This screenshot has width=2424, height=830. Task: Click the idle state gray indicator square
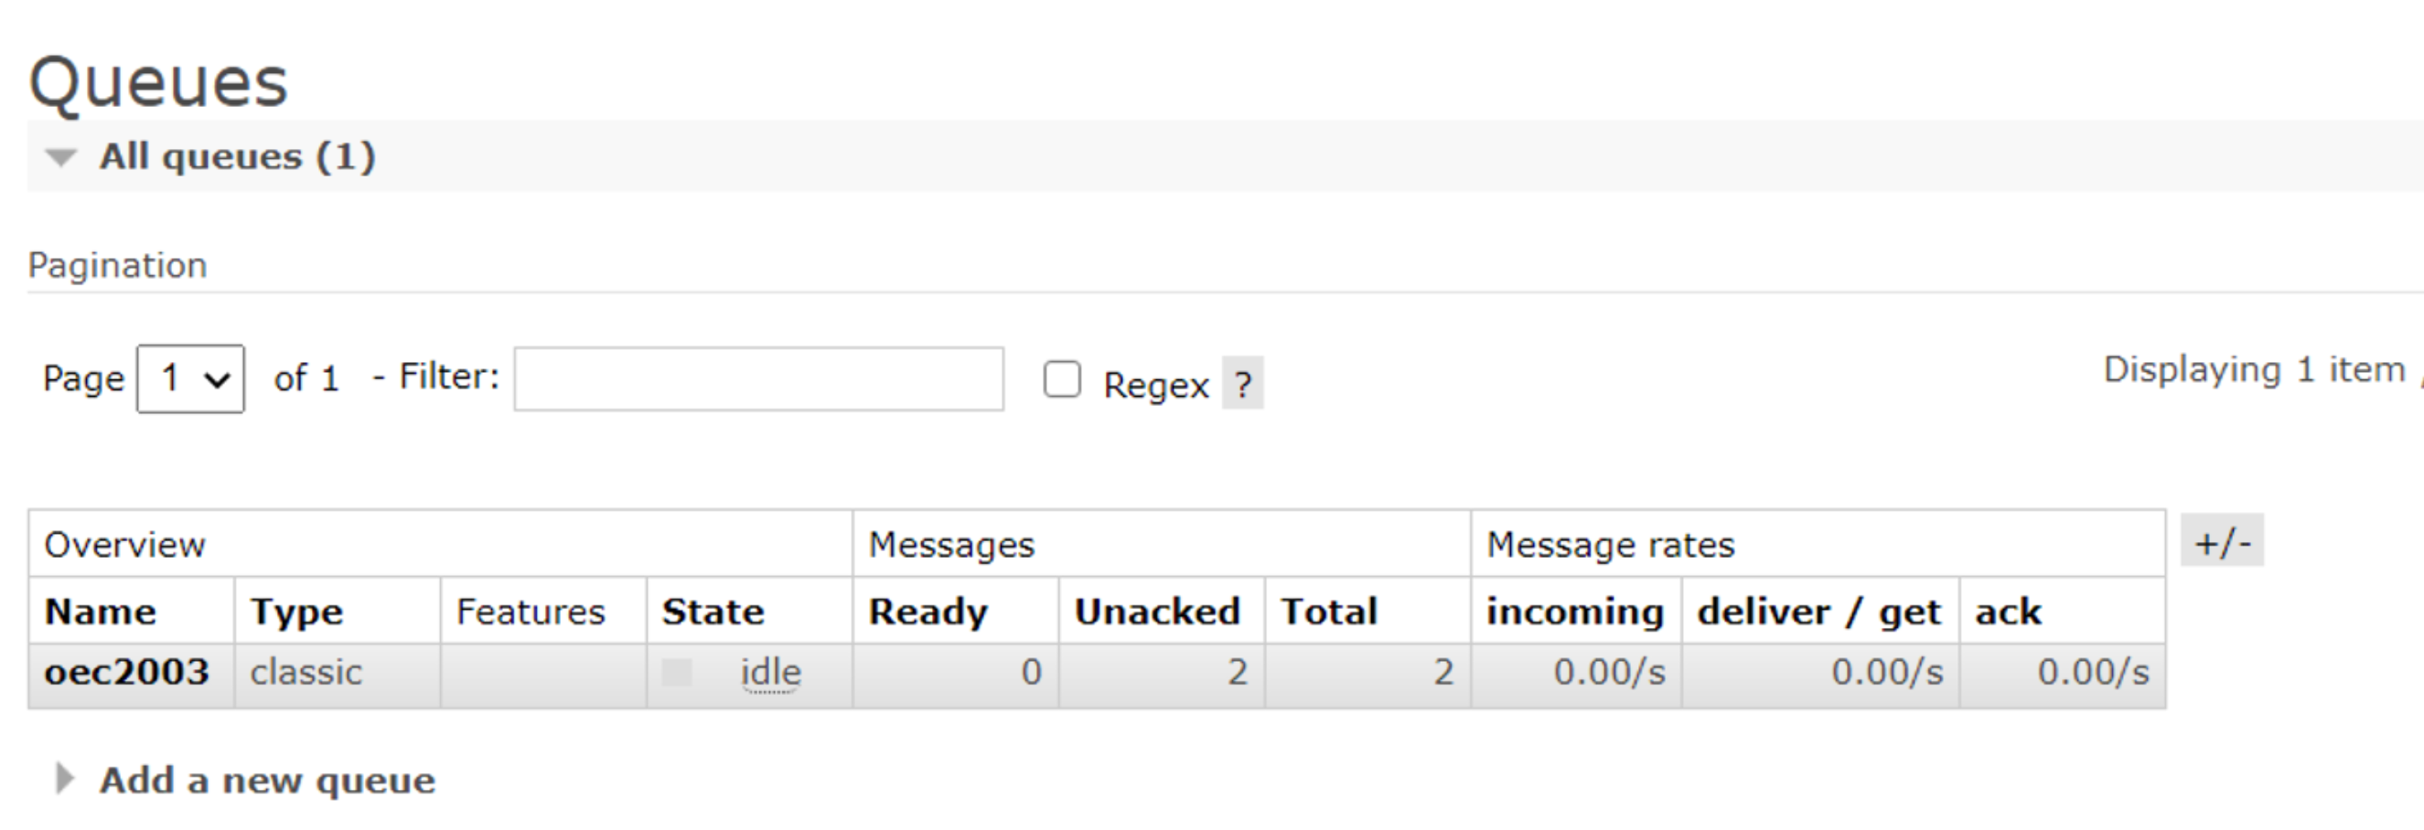point(677,673)
